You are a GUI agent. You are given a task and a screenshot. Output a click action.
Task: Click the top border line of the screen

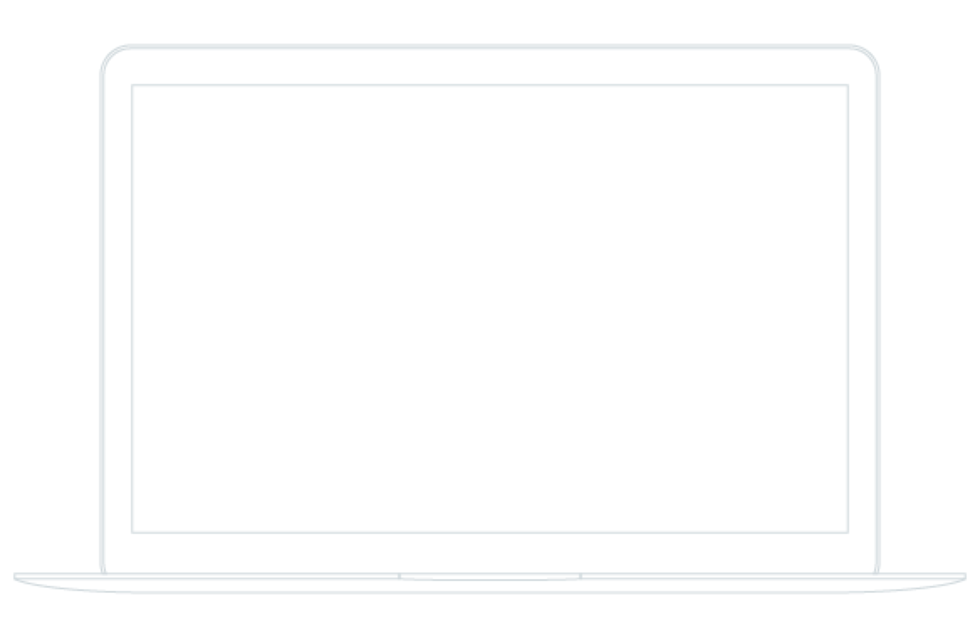[490, 85]
